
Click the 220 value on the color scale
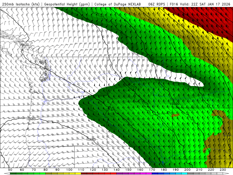[211, 170]
